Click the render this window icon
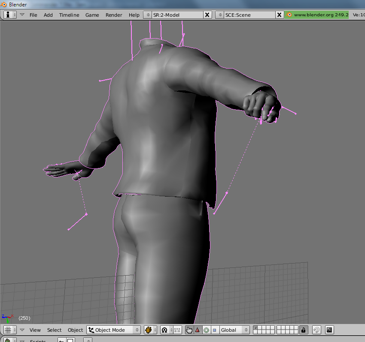The width and height of the screenshot is (365, 342). [329, 330]
